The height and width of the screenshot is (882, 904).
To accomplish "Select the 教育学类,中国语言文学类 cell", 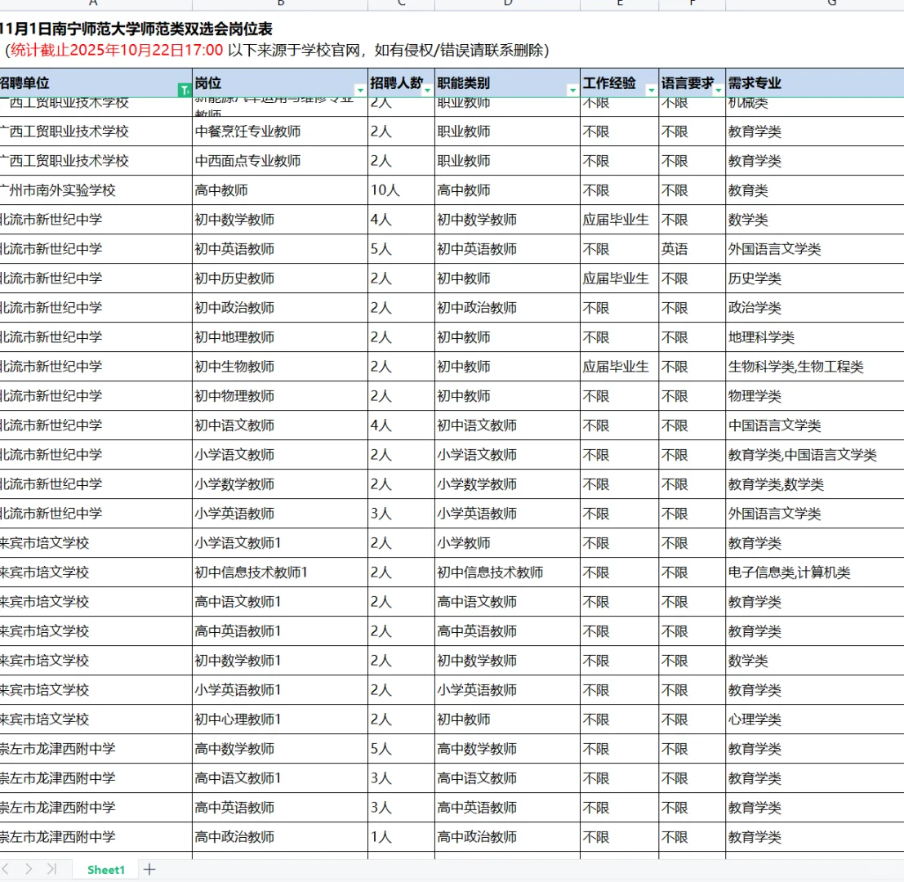I will (x=814, y=455).
